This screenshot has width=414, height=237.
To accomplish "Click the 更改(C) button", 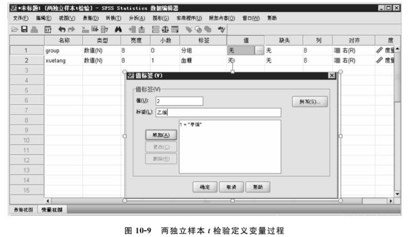I will (161, 147).
